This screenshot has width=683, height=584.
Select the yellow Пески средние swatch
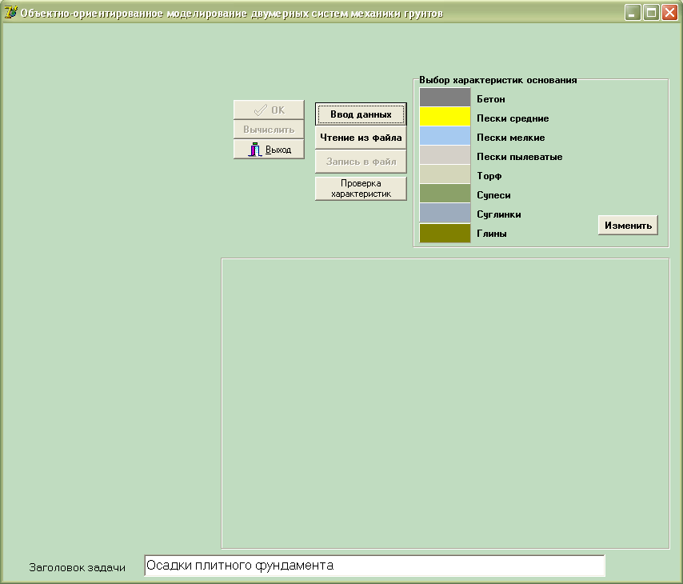click(x=445, y=116)
